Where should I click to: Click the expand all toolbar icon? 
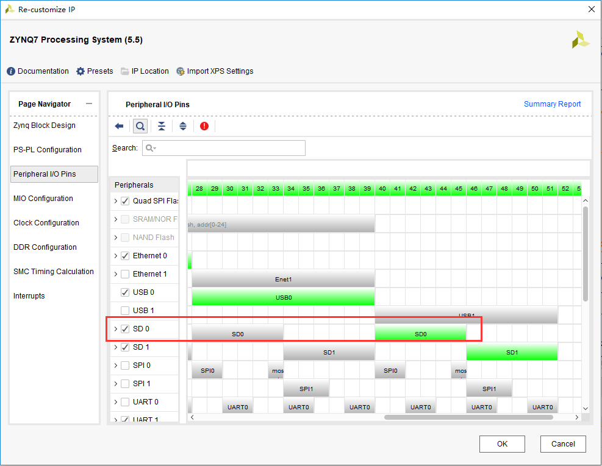click(183, 126)
